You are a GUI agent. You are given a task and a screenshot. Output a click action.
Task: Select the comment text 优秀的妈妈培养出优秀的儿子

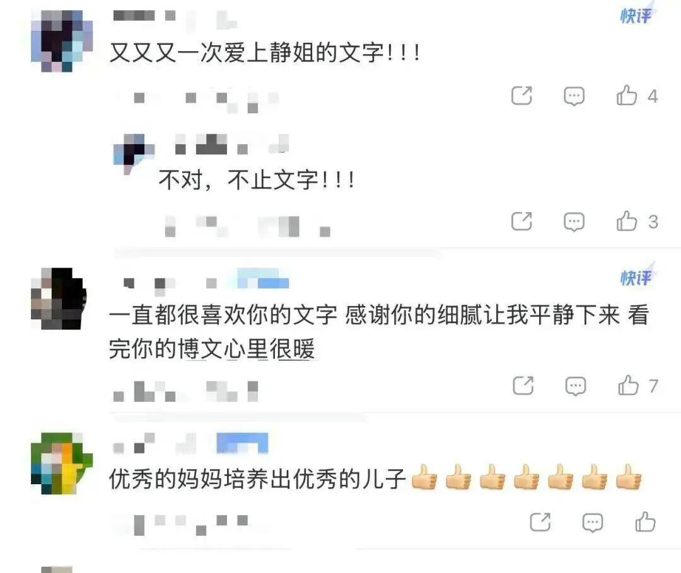pos(257,479)
